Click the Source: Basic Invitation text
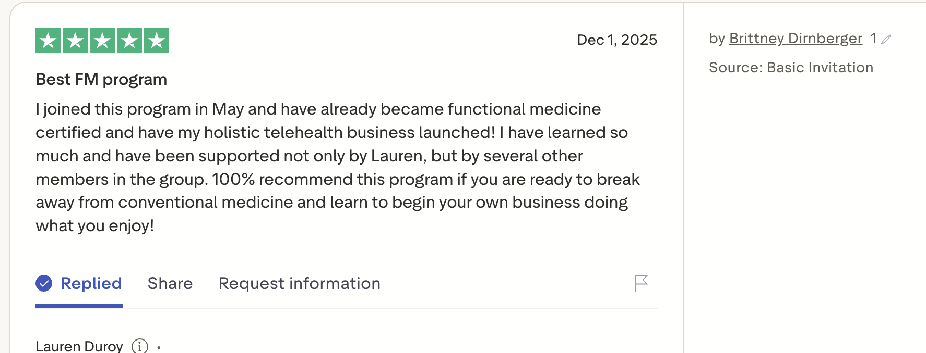Viewport: 926px width, 353px height. pos(791,68)
